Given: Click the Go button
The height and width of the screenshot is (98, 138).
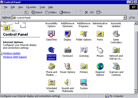Looking at the screenshot, I should 132,18.
